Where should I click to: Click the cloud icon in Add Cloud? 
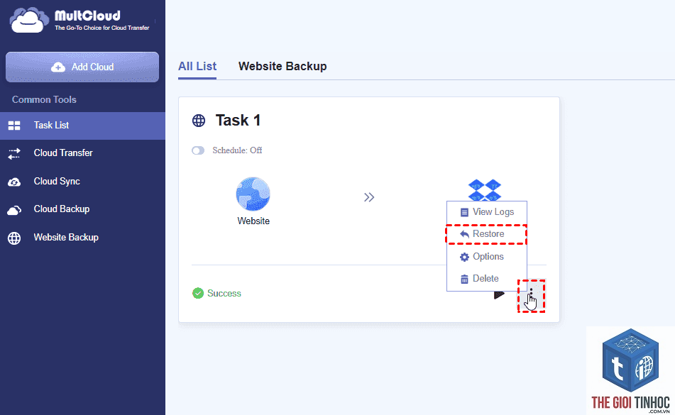click(x=58, y=67)
